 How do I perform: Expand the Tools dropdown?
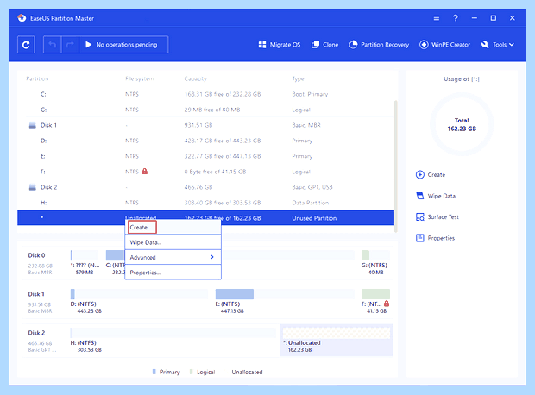[x=498, y=45]
